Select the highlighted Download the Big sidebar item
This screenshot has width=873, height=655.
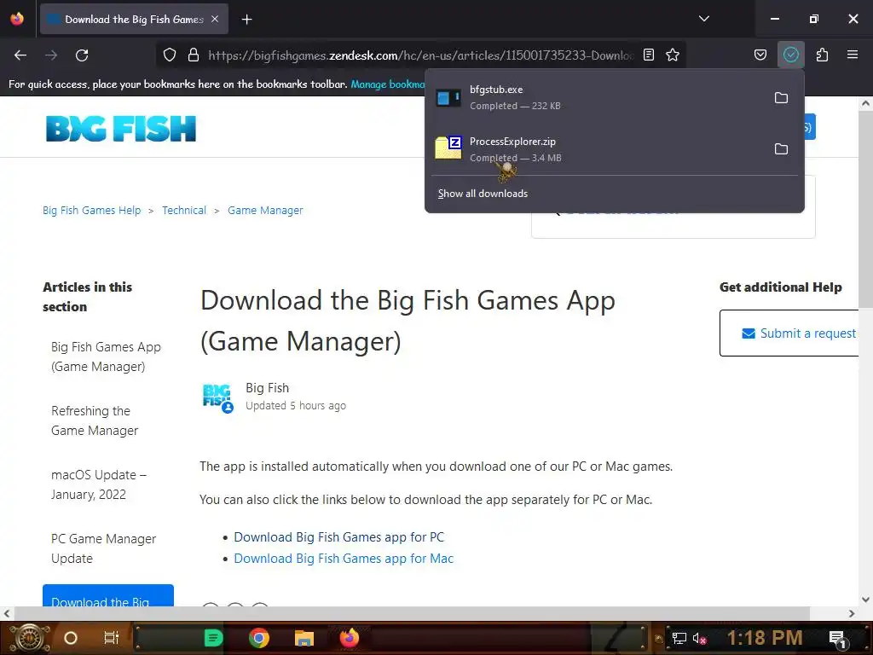108,596
